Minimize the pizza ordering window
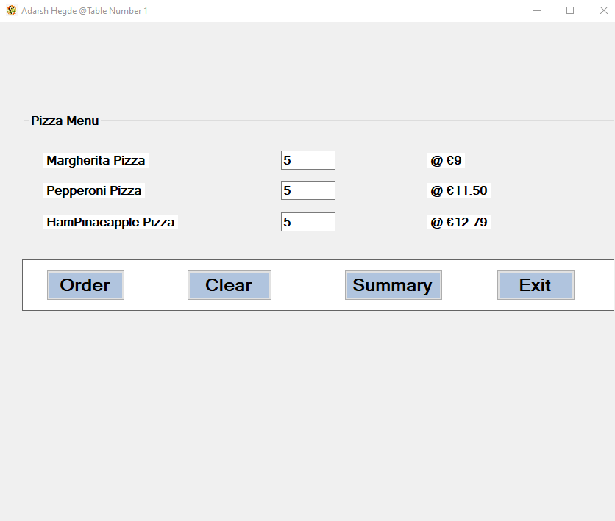 (537, 10)
